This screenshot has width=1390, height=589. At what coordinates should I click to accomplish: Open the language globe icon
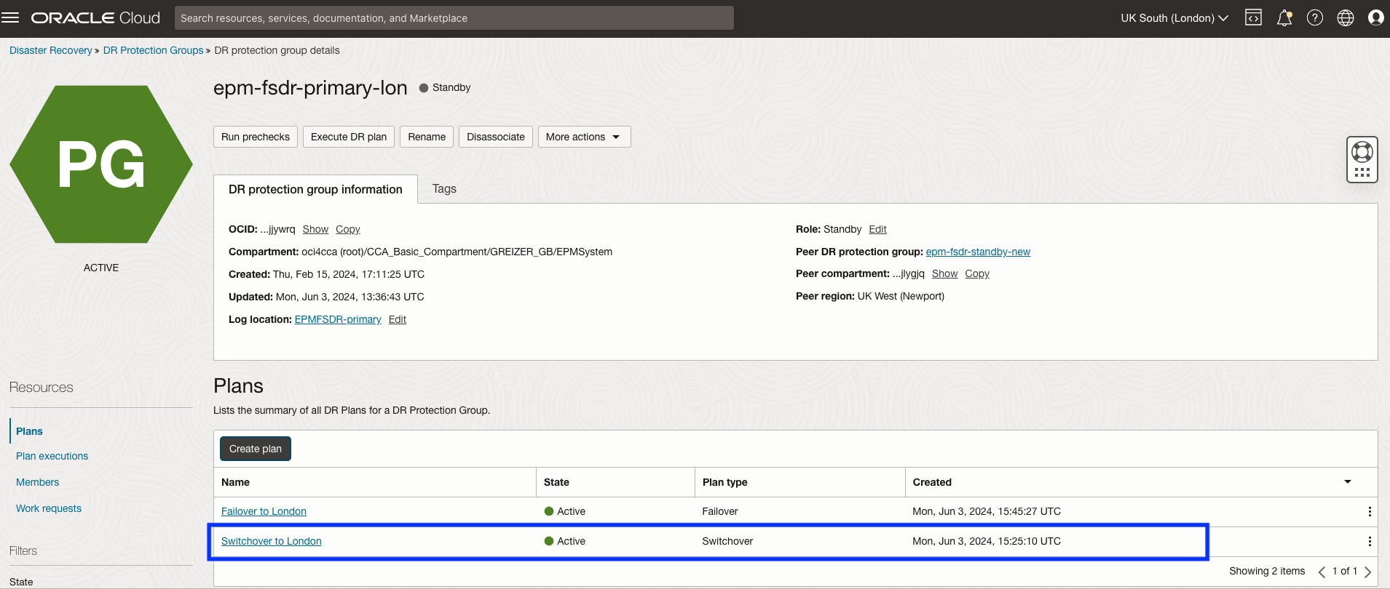pyautogui.click(x=1346, y=17)
